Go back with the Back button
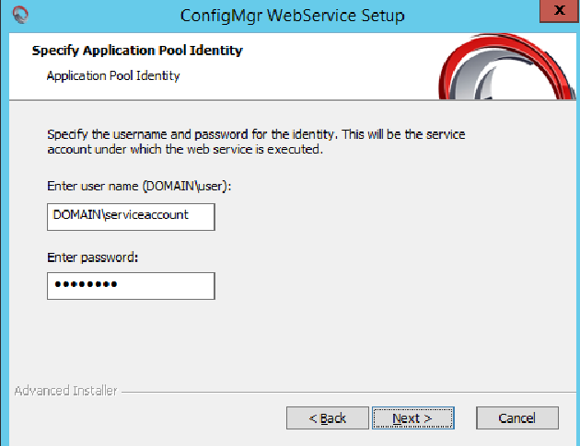 pyautogui.click(x=327, y=417)
